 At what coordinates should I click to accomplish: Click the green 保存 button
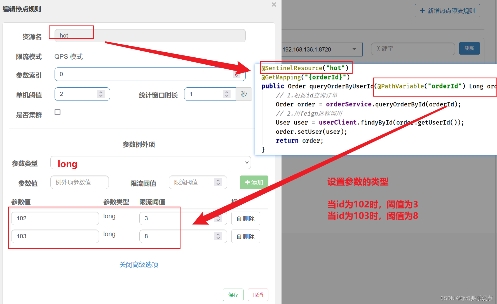[233, 295]
